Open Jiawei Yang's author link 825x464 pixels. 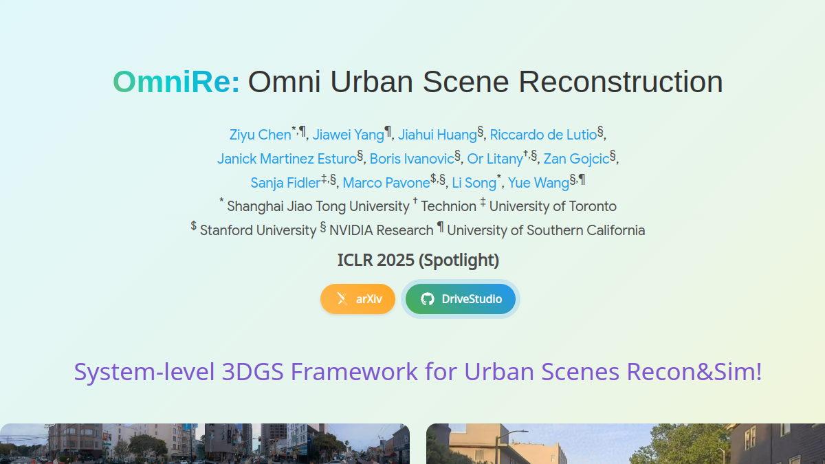click(x=348, y=135)
